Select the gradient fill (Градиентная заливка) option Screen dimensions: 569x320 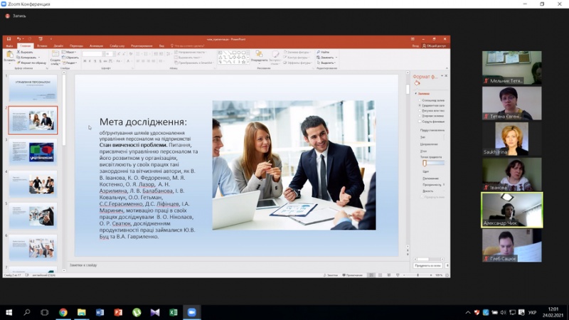click(420, 105)
